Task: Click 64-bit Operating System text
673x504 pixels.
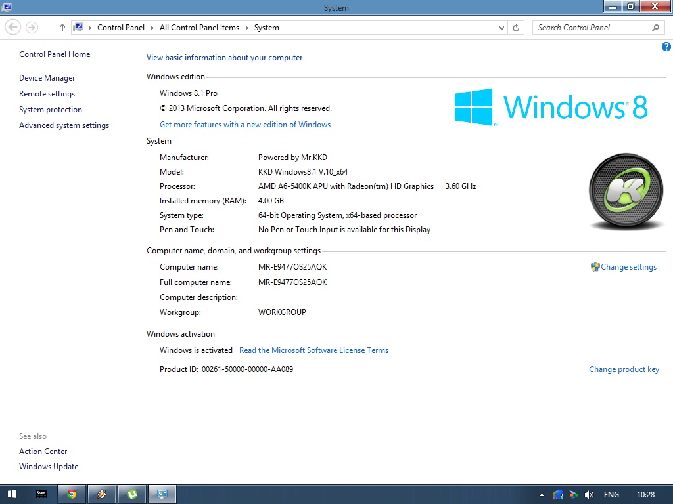Action: click(337, 215)
